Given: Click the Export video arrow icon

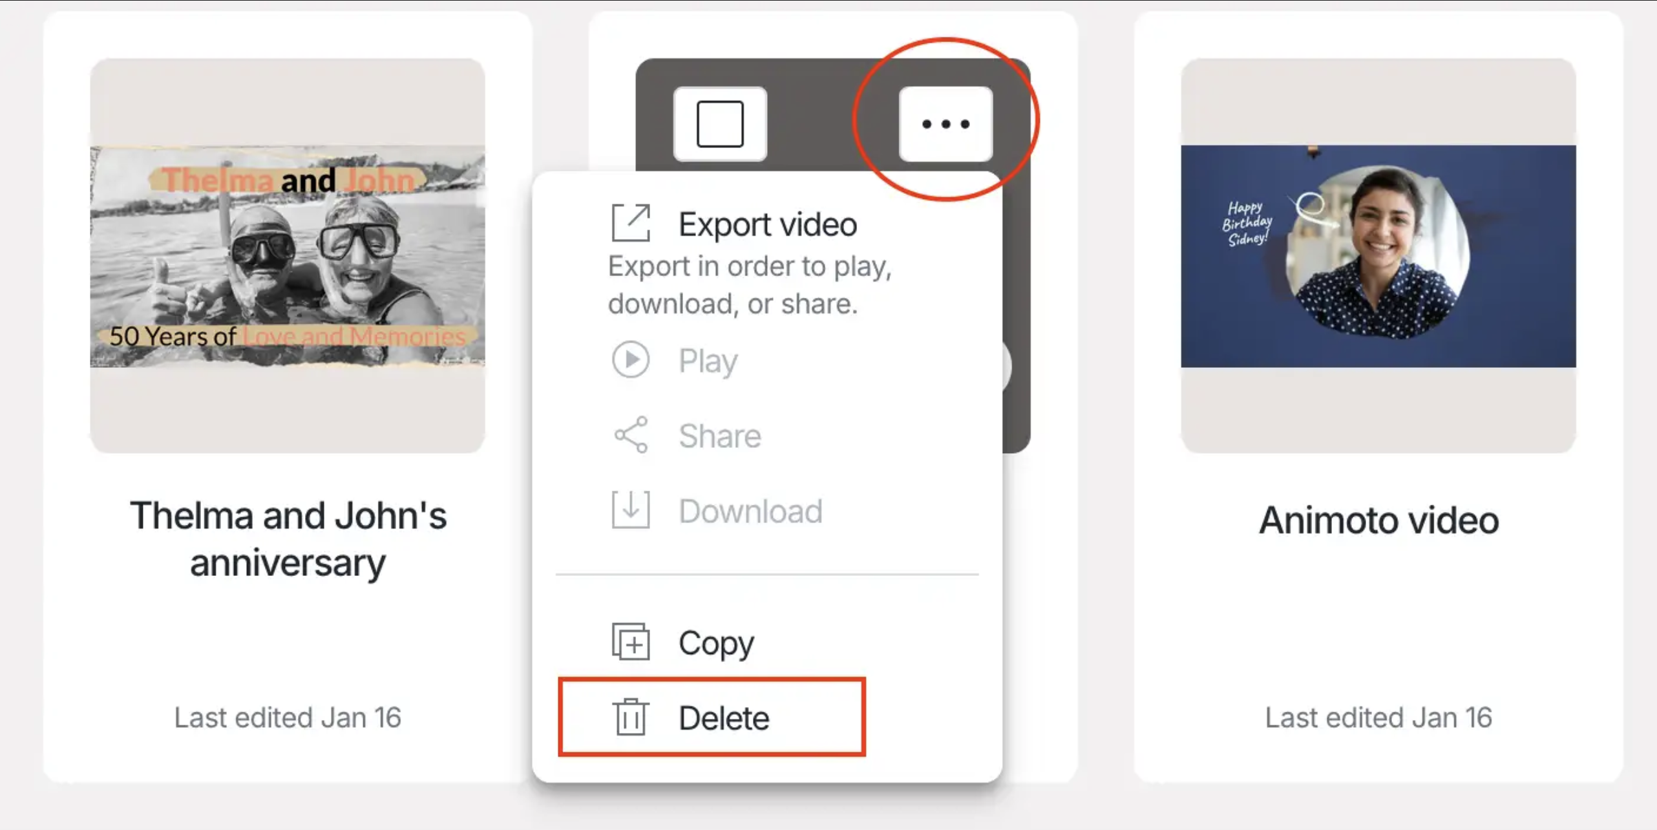Looking at the screenshot, I should tap(630, 223).
